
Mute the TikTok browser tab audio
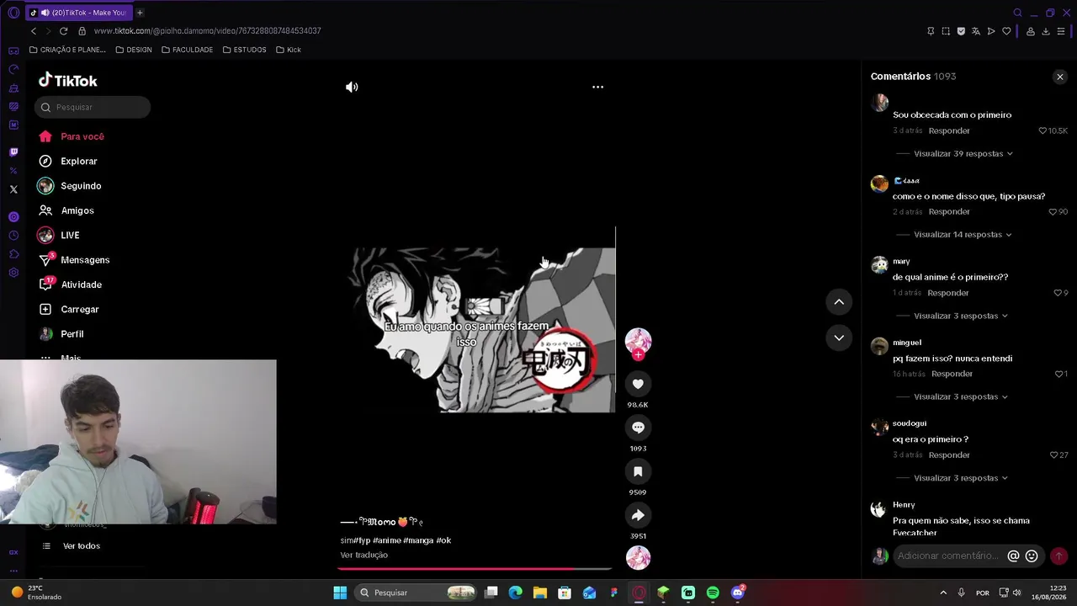click(44, 13)
